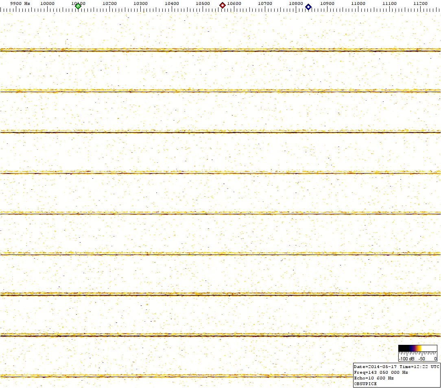Select the 10000 tick label on the ruler
441x388 pixels.
pos(47,3)
